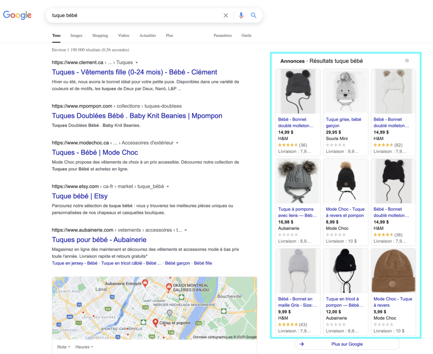Click Bébé fille sitelink

tap(203, 263)
